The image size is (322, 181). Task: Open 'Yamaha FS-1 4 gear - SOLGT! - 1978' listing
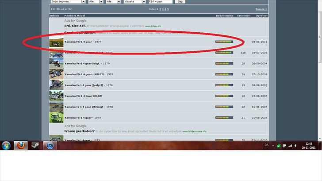point(89,74)
